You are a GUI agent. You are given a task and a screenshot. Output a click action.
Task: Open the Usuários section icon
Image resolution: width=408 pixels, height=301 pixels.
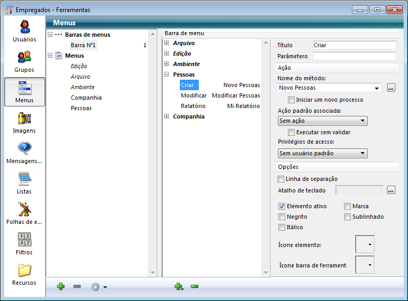tap(25, 27)
